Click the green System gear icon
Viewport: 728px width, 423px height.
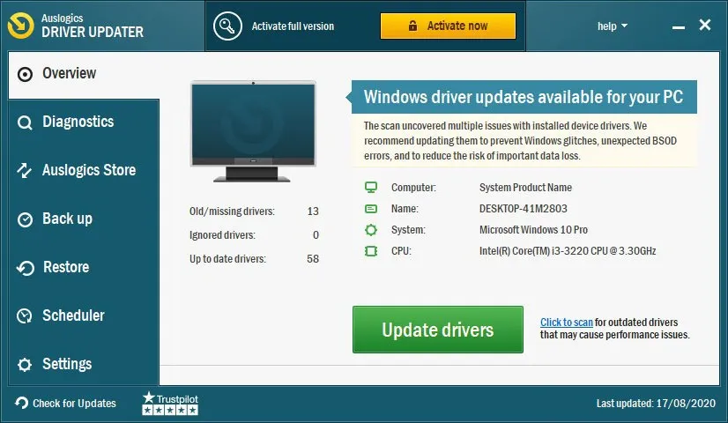(x=371, y=230)
